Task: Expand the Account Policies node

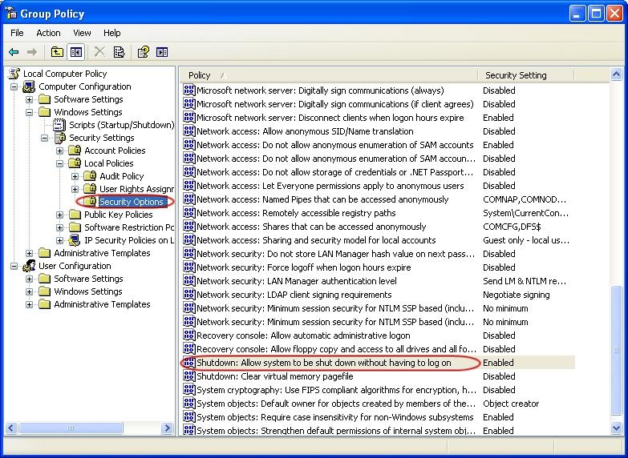Action: click(59, 151)
